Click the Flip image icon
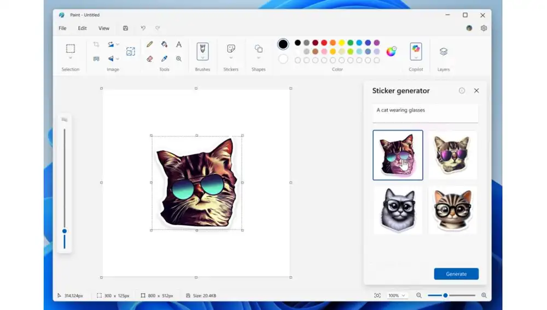 click(110, 59)
